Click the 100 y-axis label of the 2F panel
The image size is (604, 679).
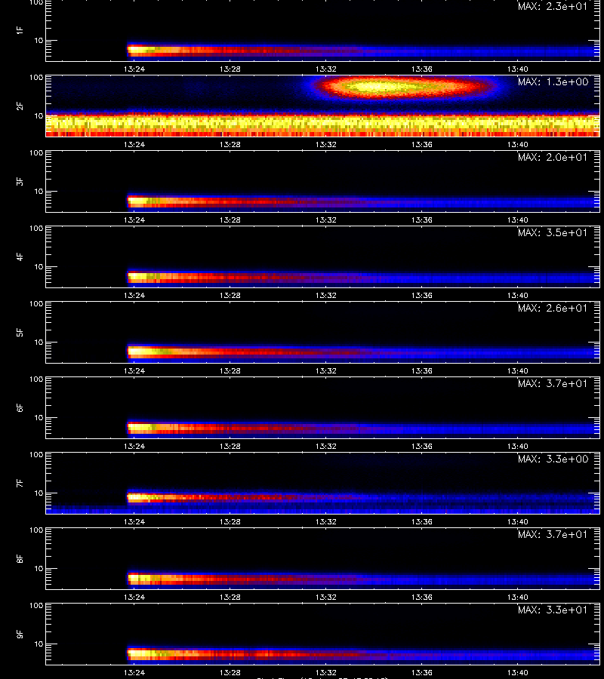36,78
